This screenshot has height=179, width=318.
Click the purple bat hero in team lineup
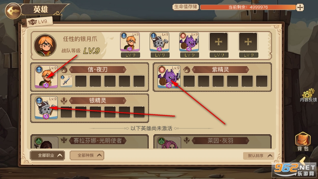point(189,42)
